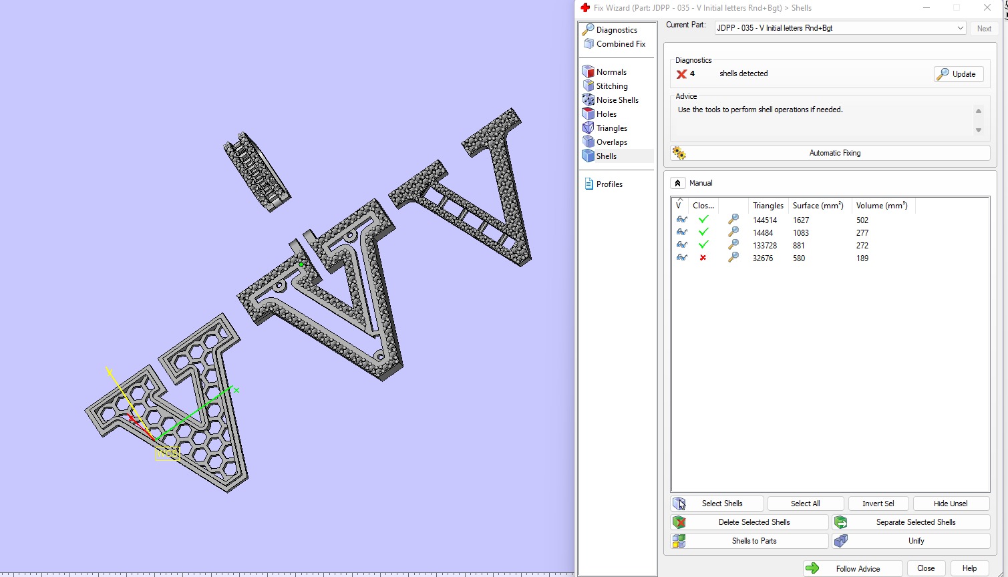Click the volume value 502

point(862,220)
